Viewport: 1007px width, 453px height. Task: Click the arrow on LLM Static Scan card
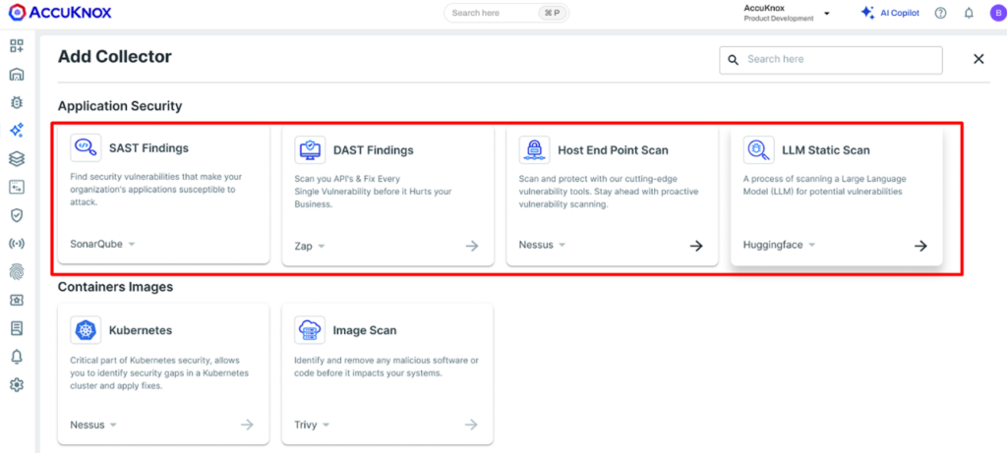click(920, 246)
